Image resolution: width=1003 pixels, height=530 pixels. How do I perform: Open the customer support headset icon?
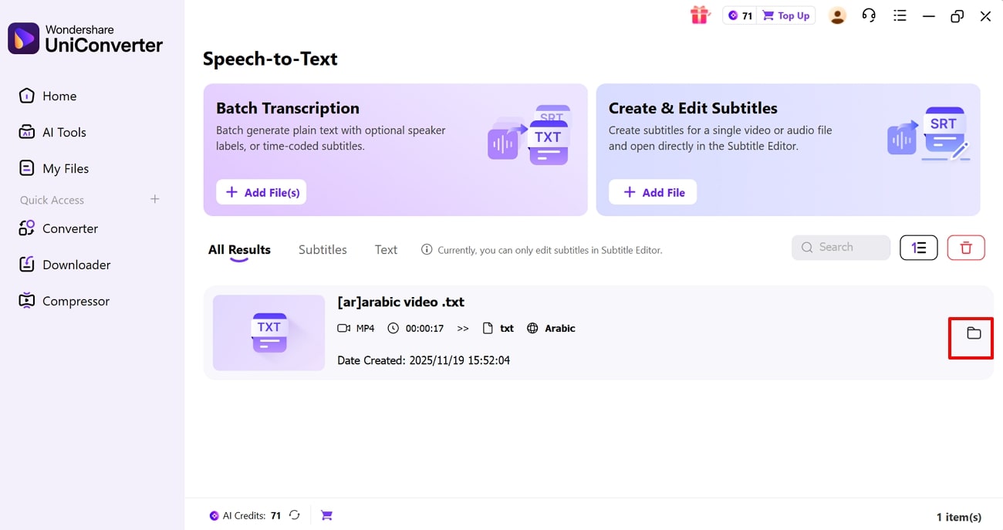coord(869,15)
